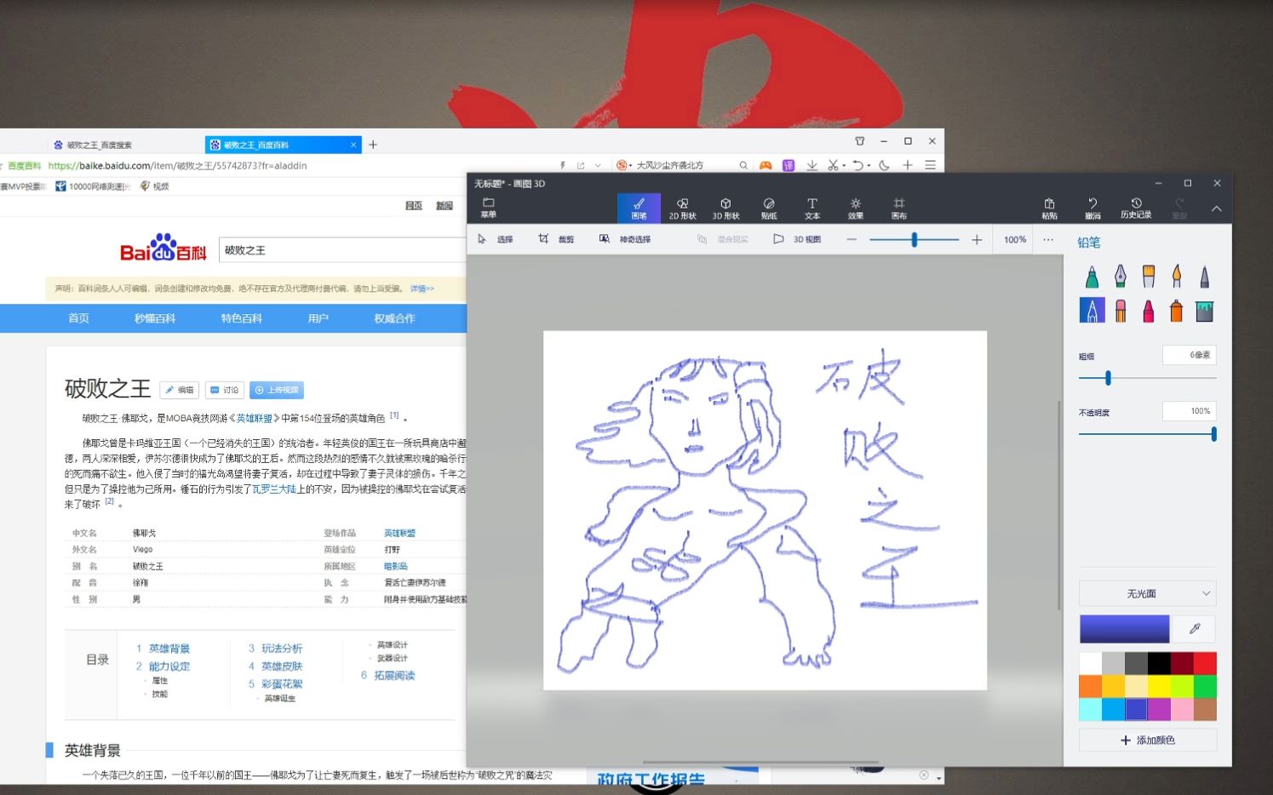Open the material dropdown 无光面
The width and height of the screenshot is (1273, 795).
[x=1147, y=593]
